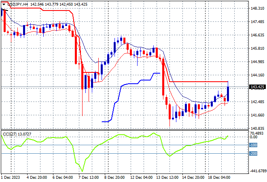Click the 70.4893 CCI scale value
Image resolution: width=267 pixels, height=182 pixels.
257,133
